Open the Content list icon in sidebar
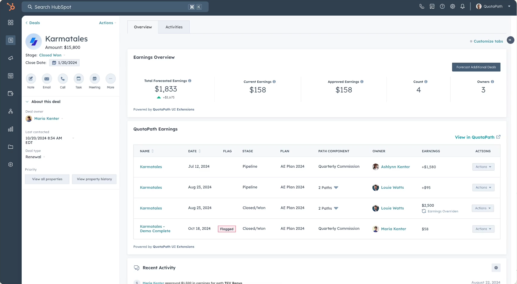 11,76
